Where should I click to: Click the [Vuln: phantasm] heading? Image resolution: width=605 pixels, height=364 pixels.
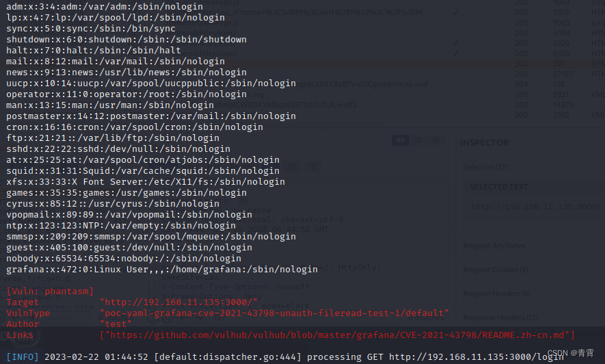coord(50,291)
